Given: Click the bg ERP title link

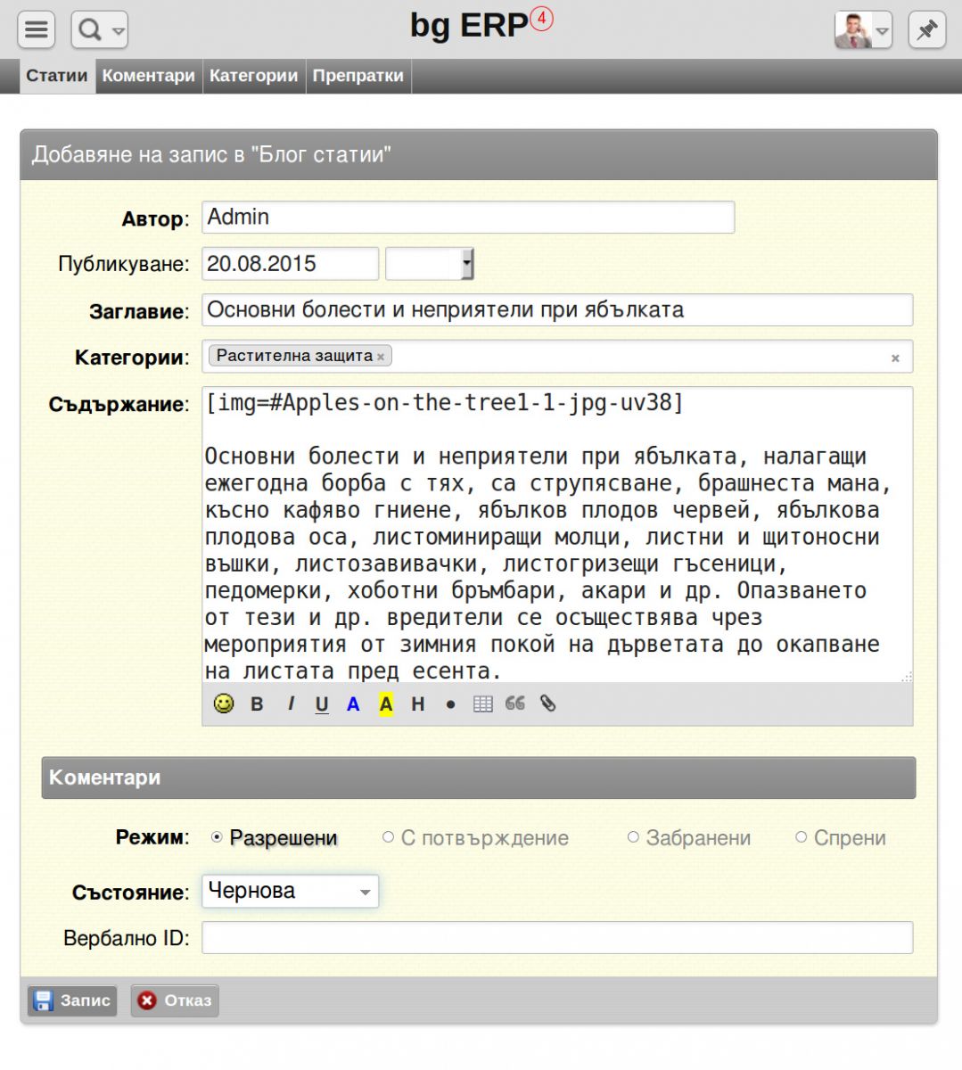Looking at the screenshot, I should coord(469,25).
